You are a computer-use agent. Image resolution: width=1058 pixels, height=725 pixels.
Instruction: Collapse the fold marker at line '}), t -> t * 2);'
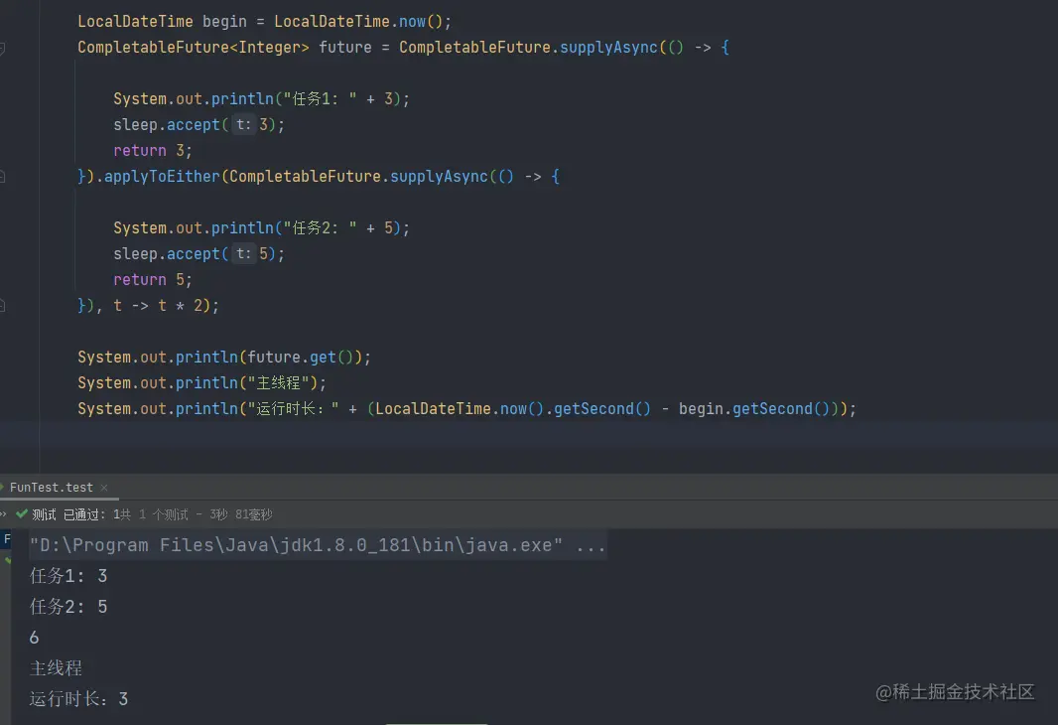pos(2,306)
